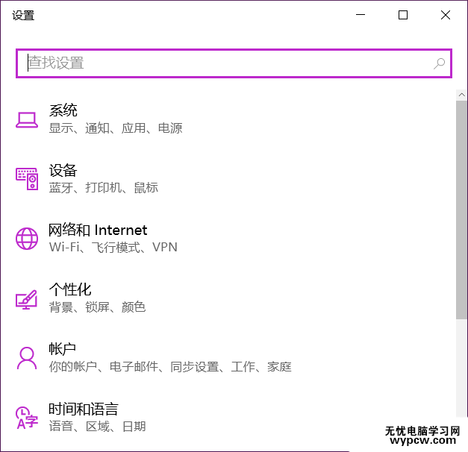Screen dimensions: 468x452
Task: Minimize the 设置 window
Action: point(361,15)
